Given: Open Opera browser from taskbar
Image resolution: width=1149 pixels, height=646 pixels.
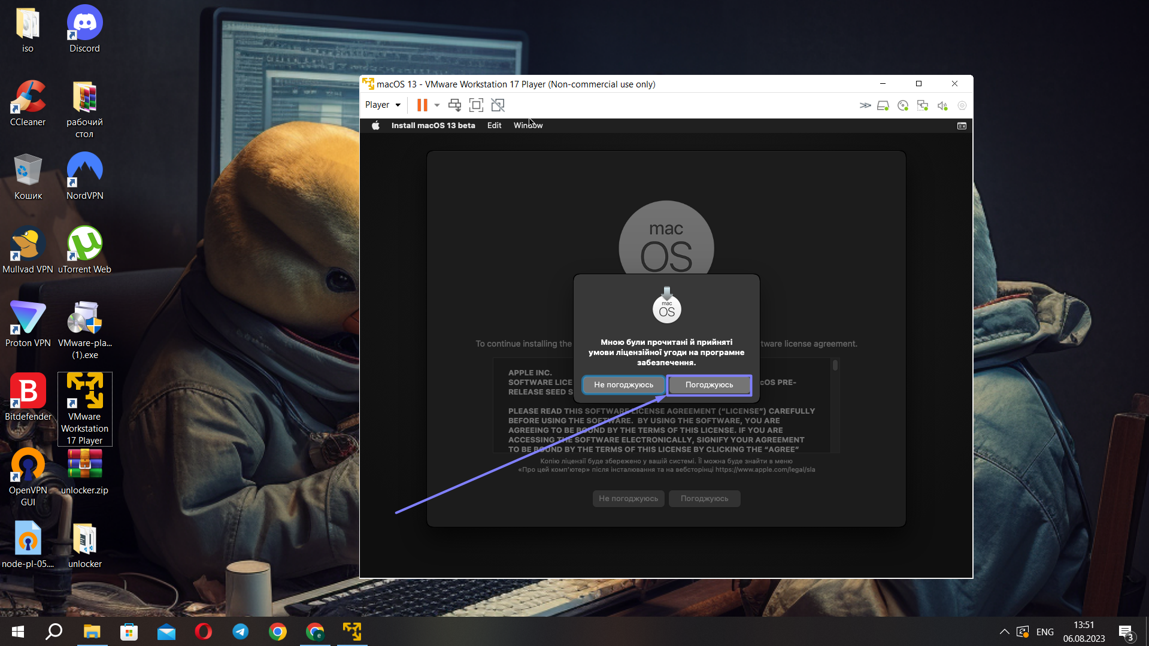Looking at the screenshot, I should 204,632.
